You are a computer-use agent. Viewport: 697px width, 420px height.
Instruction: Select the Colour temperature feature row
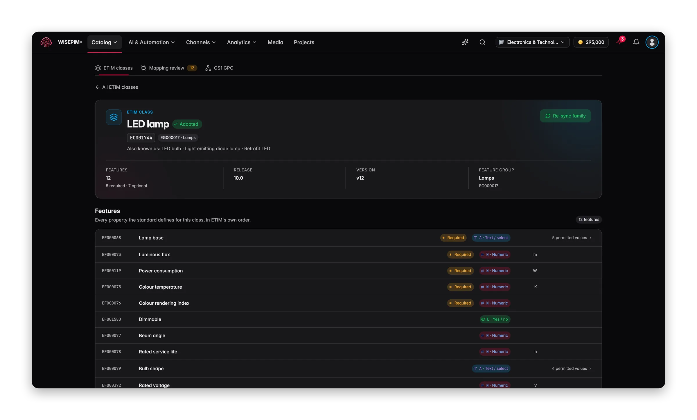[x=348, y=287]
